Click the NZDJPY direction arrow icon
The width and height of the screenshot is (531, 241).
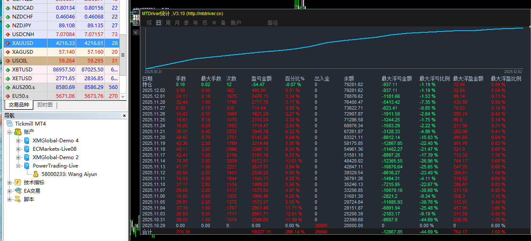click(8, 25)
